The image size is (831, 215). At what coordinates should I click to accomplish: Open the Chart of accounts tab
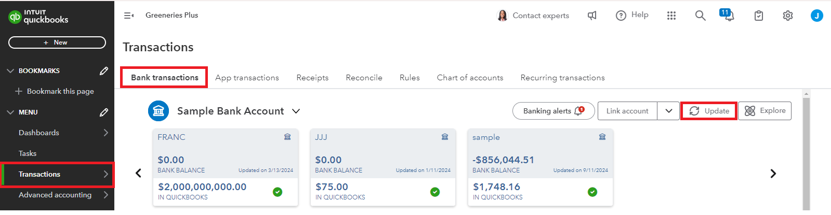[x=470, y=78]
